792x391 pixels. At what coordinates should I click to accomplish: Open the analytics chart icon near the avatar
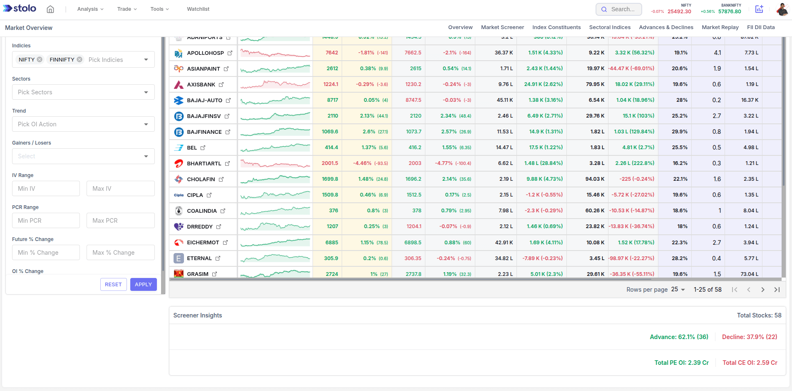759,9
